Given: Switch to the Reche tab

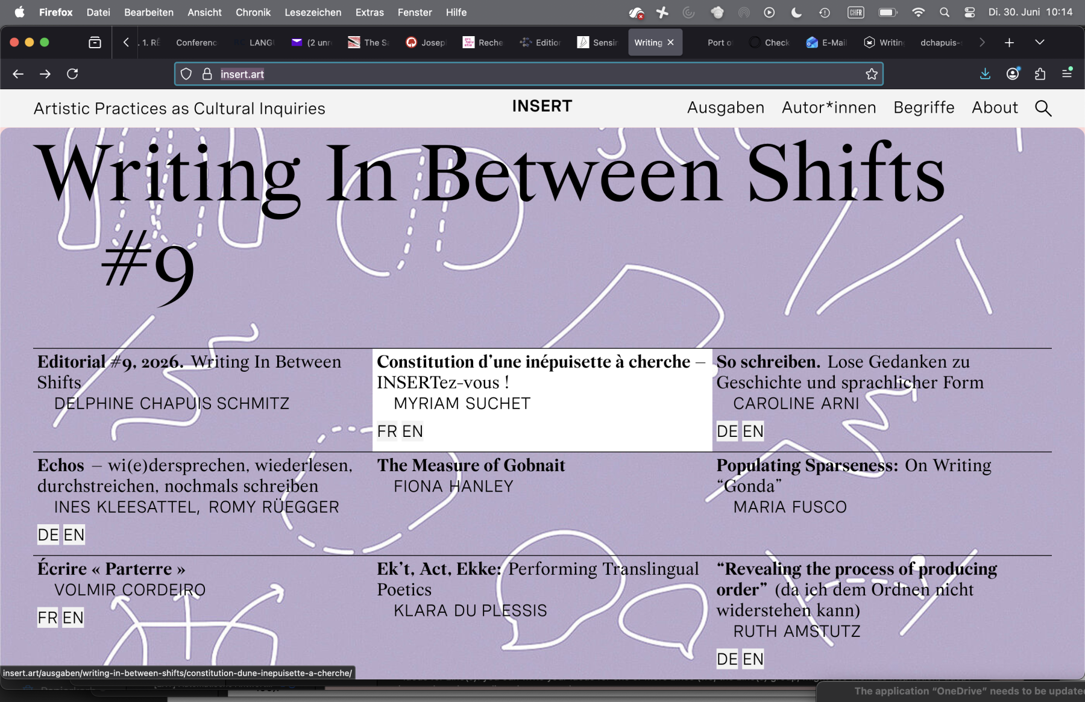Looking at the screenshot, I should click(483, 42).
